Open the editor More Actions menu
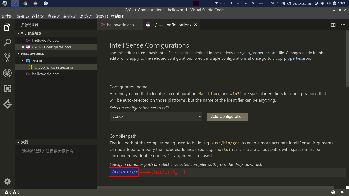 coord(343,25)
